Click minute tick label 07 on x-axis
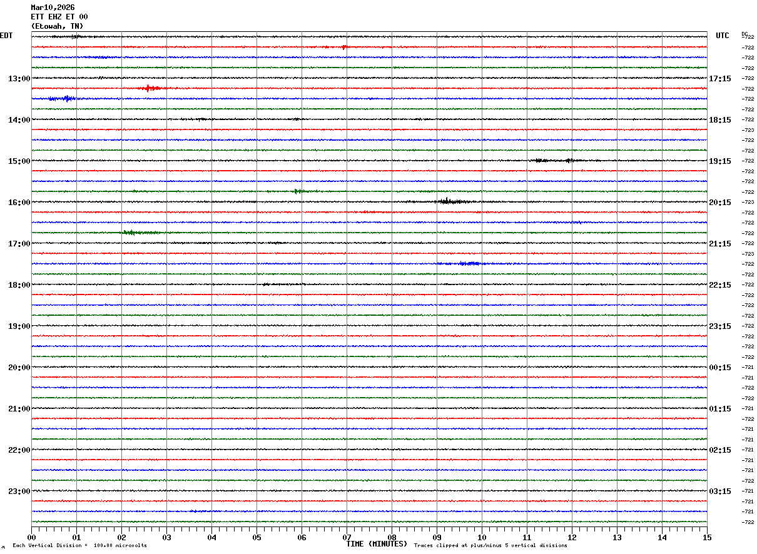 (x=347, y=537)
